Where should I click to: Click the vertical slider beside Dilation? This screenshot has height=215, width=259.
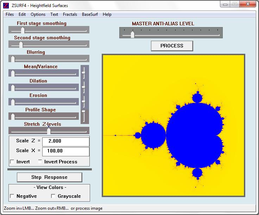tap(84, 87)
